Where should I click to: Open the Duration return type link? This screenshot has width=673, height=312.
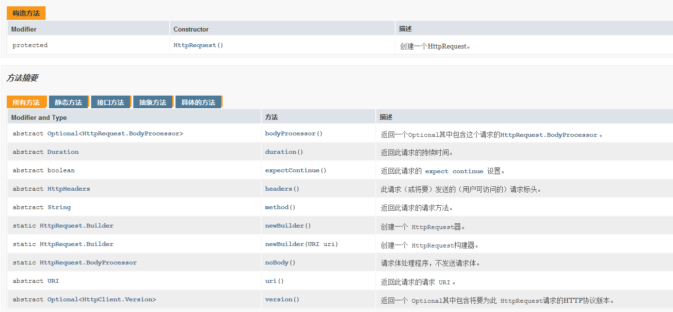click(x=62, y=151)
